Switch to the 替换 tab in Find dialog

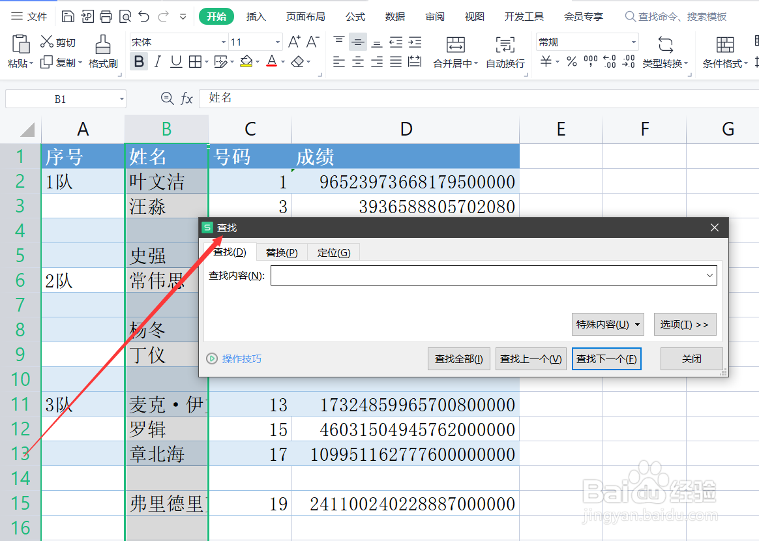click(x=281, y=252)
